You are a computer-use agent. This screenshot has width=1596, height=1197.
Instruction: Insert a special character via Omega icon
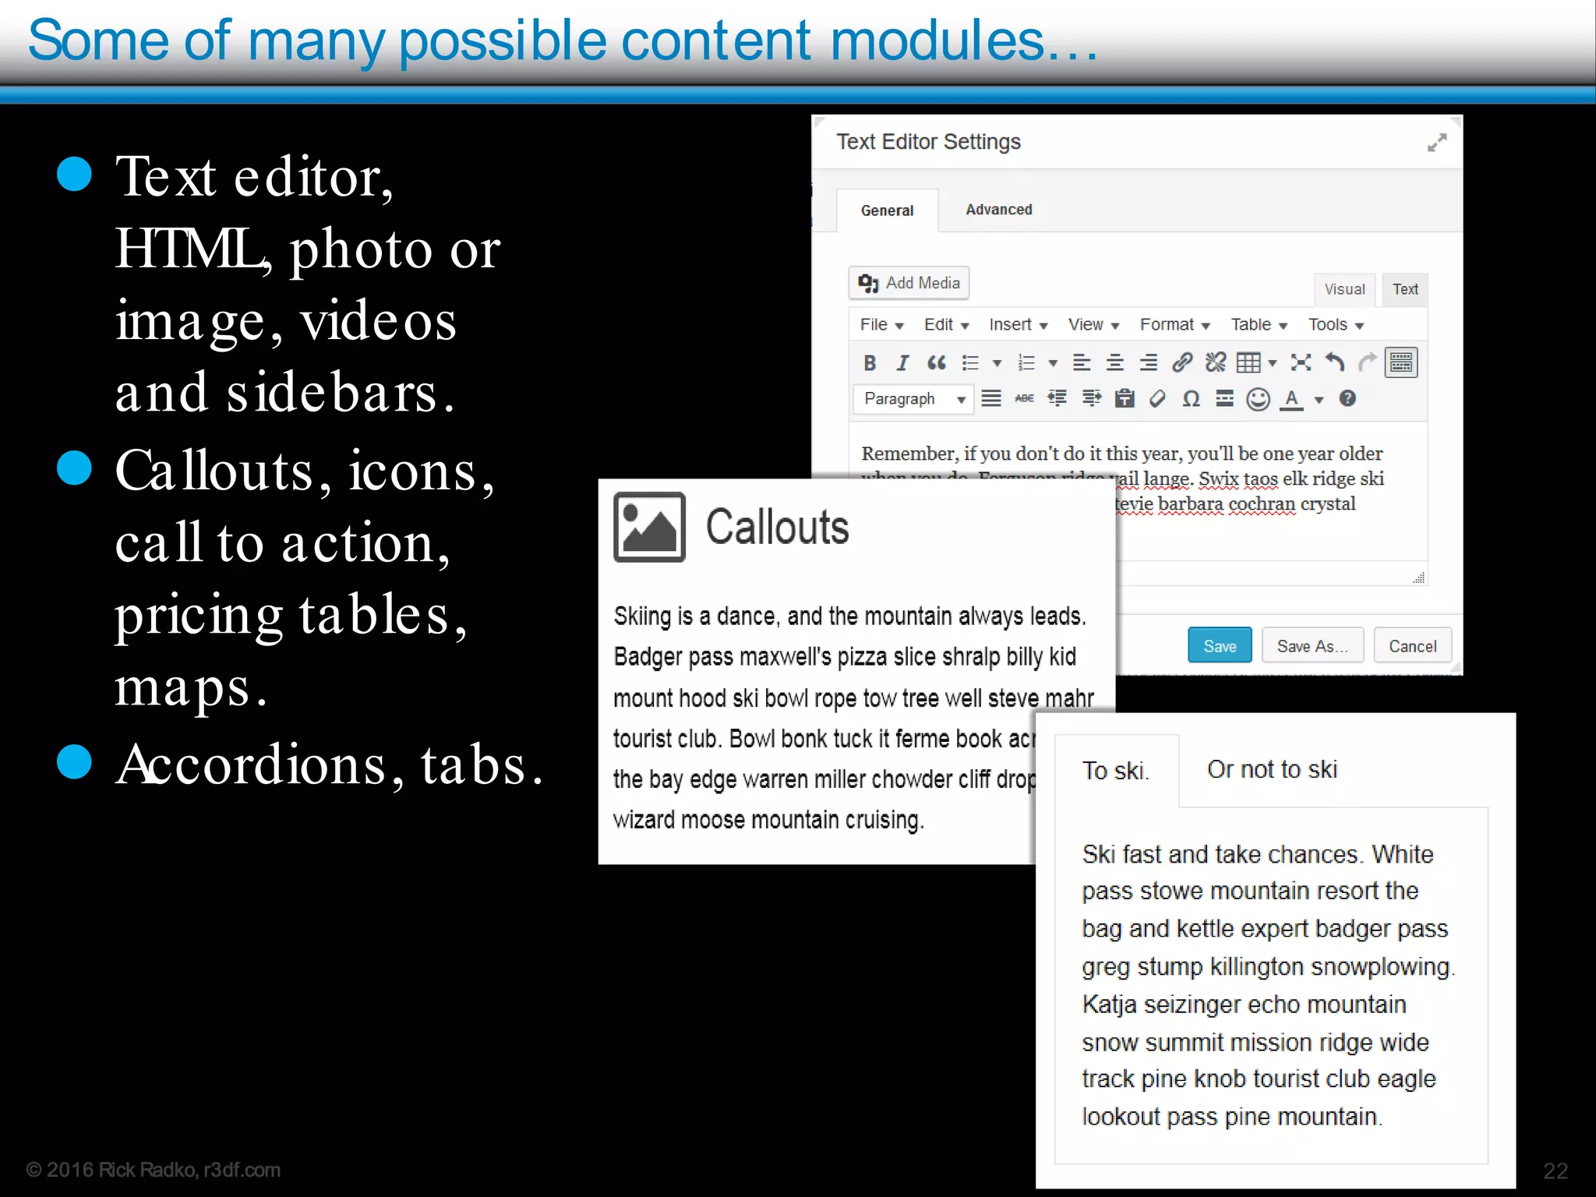click(x=1191, y=399)
